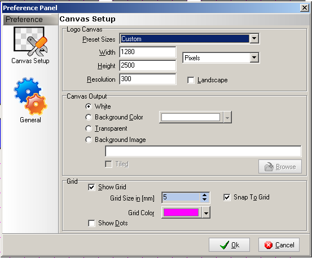Click the magenta Grid Color swatch
Viewport: 312px width, 258px height.
[181, 212]
